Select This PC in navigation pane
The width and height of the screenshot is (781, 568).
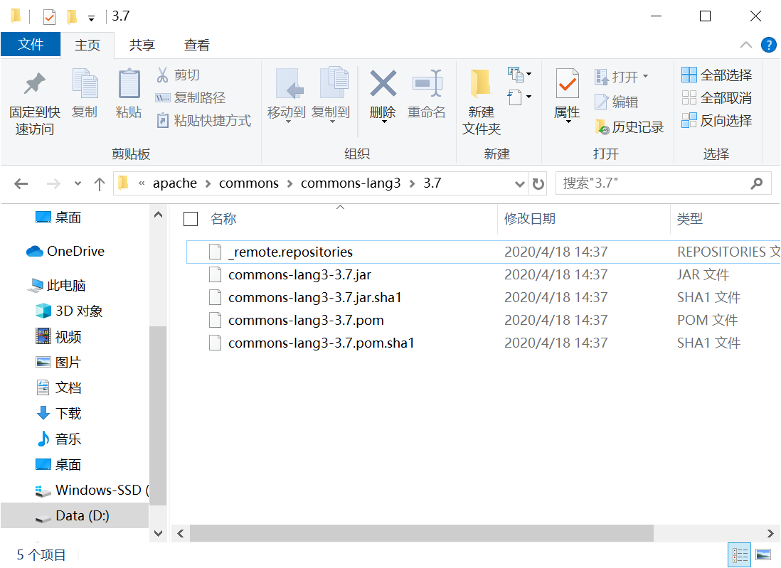click(x=55, y=285)
